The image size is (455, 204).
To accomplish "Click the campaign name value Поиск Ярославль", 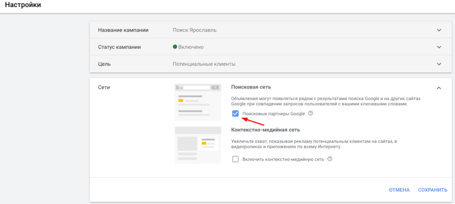I will pos(195,30).
